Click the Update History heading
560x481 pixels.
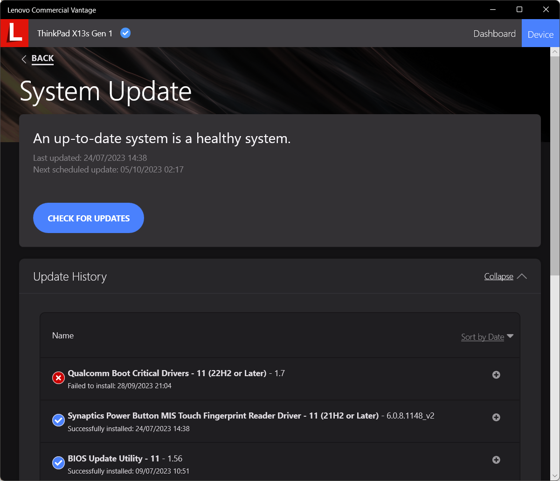pyautogui.click(x=70, y=276)
